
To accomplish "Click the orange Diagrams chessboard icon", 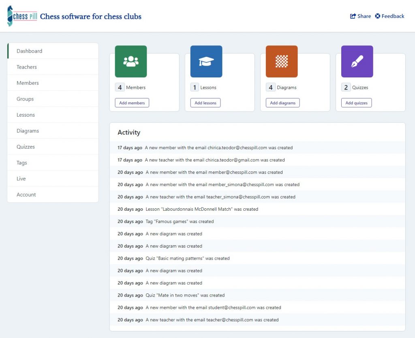I will 282,61.
